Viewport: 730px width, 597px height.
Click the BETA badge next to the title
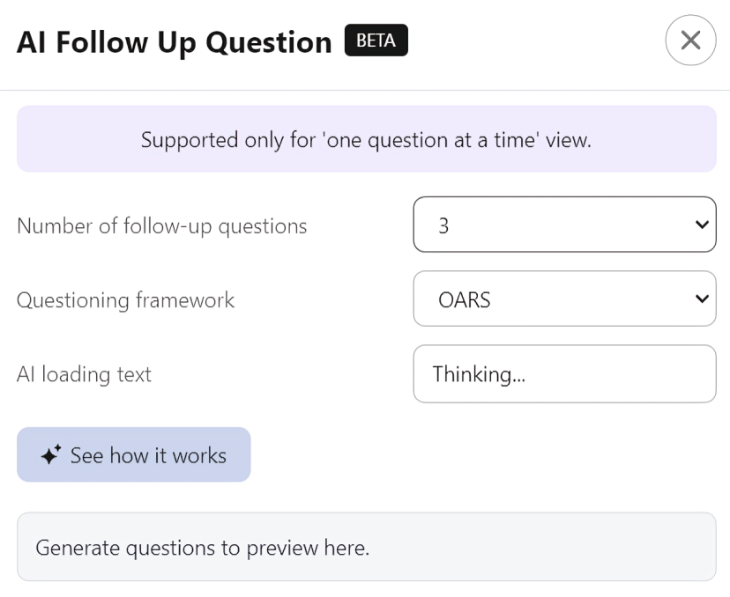(376, 40)
